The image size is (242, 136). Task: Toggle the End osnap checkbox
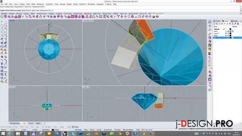(2, 127)
